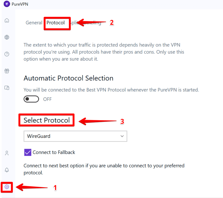This screenshot has width=223, height=198.
Task: Click the OFF label beside the toggle
Action: coord(47,99)
